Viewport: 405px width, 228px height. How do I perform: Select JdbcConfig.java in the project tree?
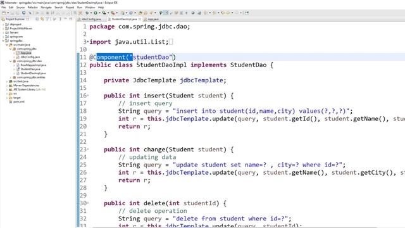click(x=30, y=57)
